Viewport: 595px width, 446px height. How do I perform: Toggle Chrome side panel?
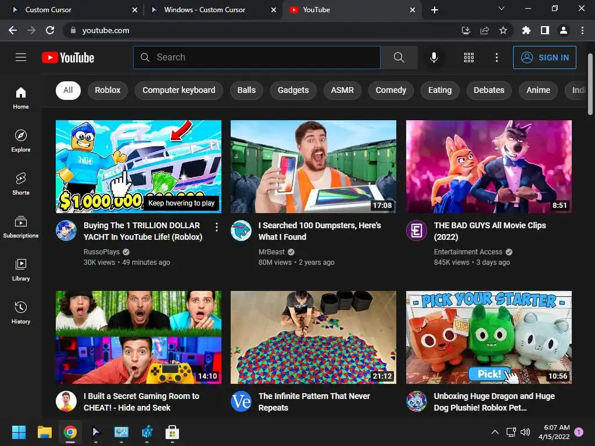point(545,30)
